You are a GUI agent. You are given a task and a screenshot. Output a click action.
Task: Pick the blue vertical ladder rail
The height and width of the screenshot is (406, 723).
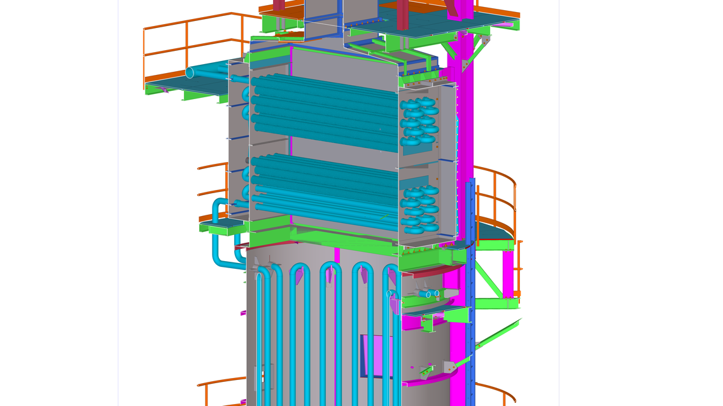[472, 286]
